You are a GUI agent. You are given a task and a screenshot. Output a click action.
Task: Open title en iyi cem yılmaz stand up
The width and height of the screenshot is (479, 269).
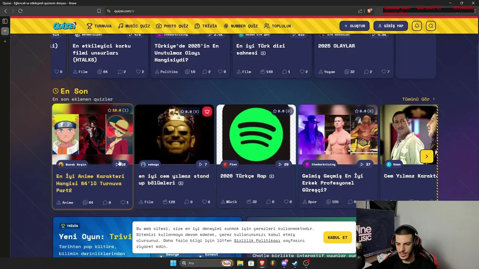(174, 179)
